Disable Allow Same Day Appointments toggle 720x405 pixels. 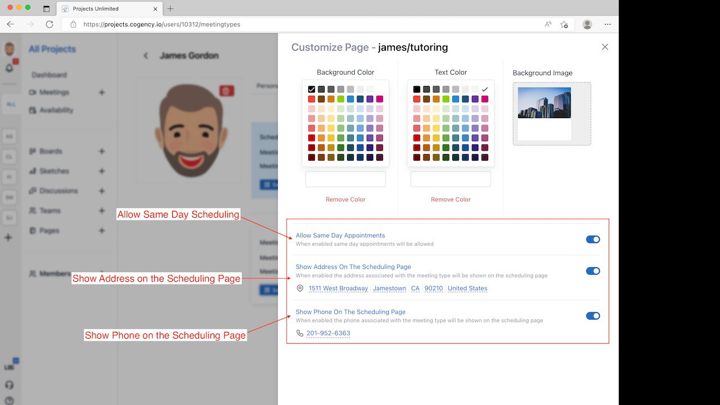593,240
